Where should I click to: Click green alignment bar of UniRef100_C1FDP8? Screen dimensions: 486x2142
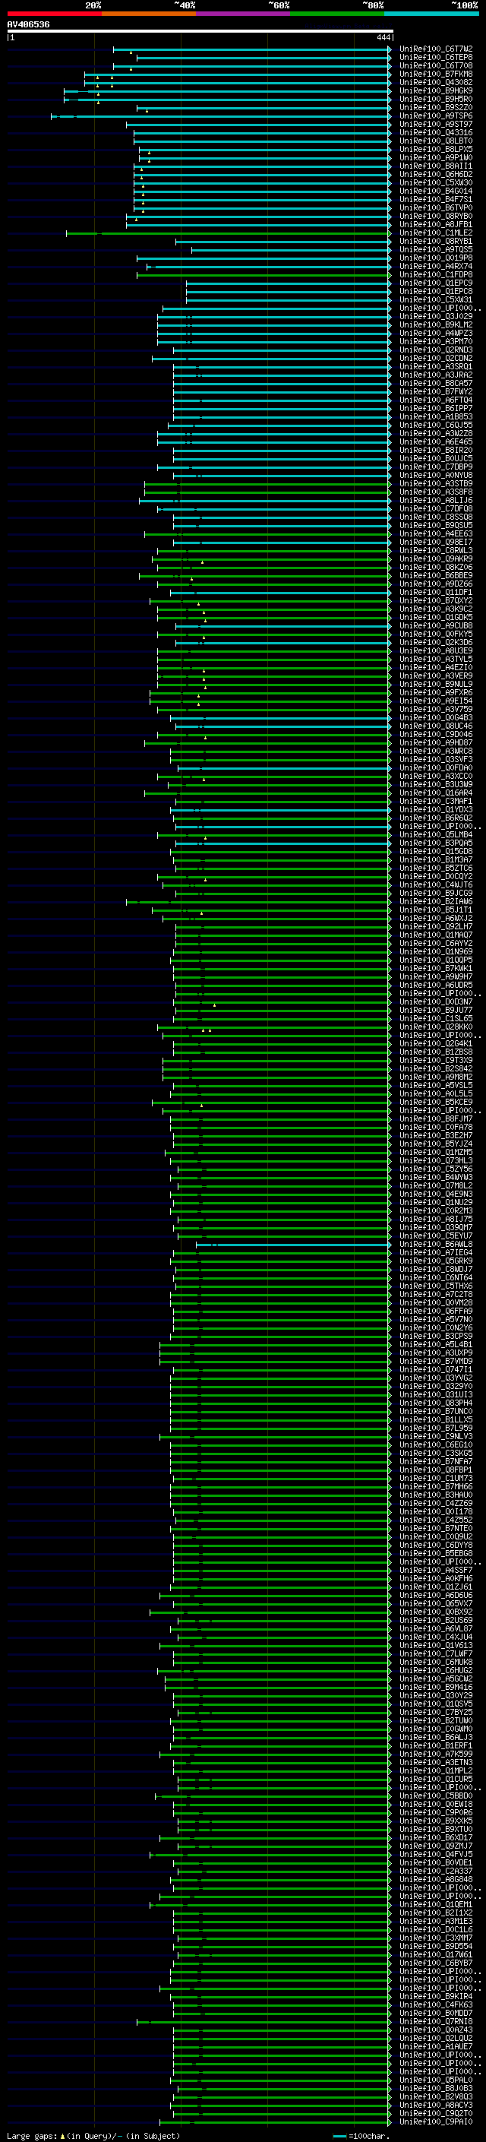coord(264,275)
